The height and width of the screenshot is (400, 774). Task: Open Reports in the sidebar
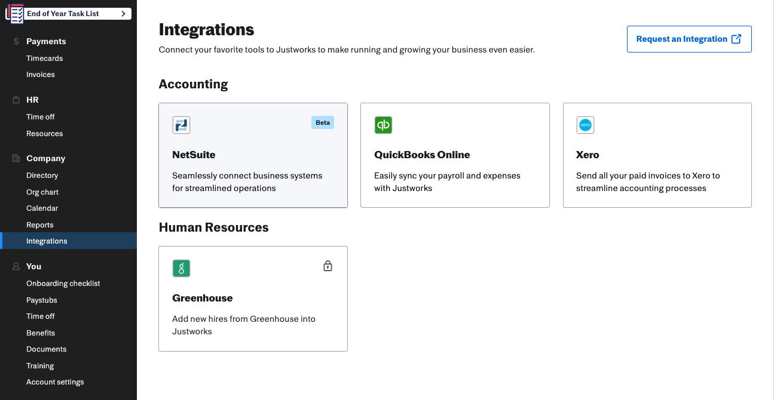(40, 225)
